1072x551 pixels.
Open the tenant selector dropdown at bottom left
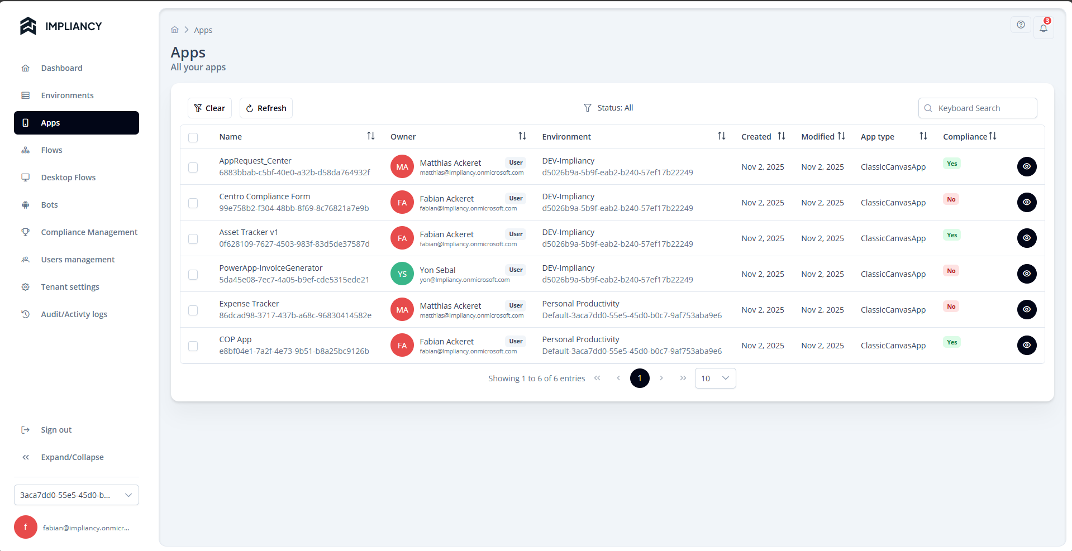tap(76, 495)
